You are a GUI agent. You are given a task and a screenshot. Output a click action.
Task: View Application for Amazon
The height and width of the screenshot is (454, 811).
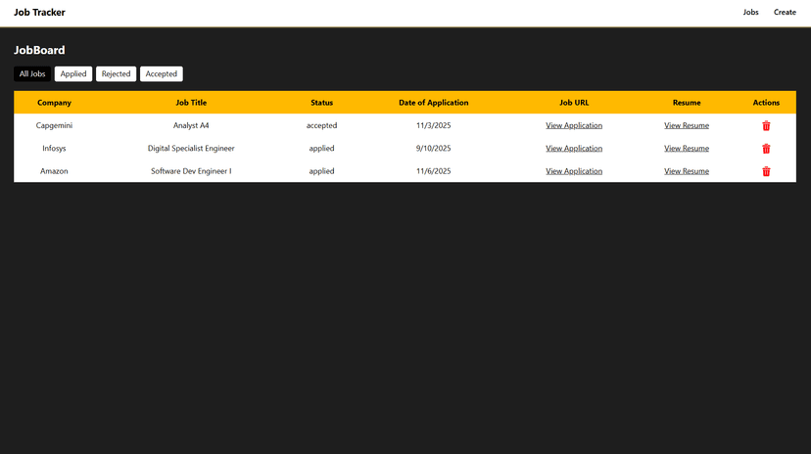point(574,171)
